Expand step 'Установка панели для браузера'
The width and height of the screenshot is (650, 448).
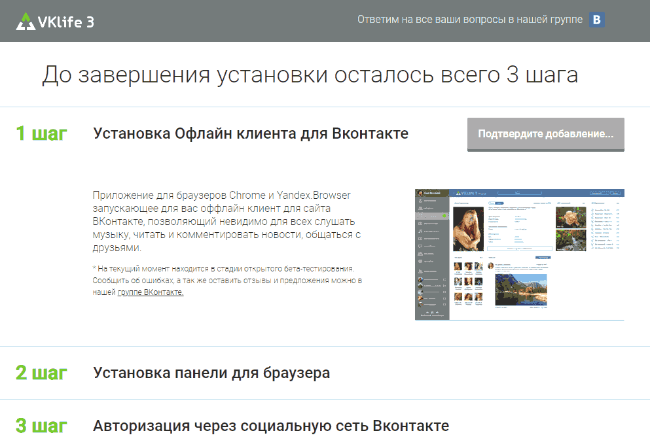(211, 373)
